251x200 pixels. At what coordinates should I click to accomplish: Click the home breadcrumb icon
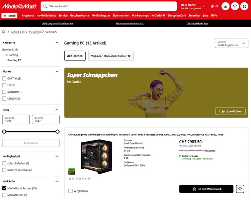[x=4, y=32]
